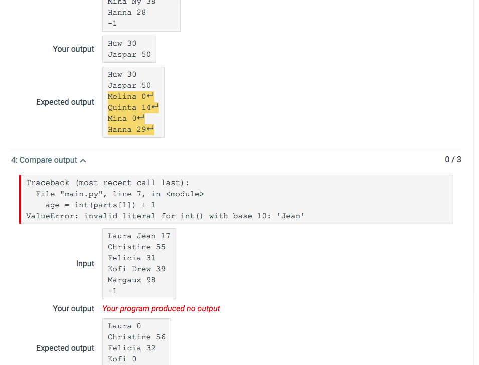Click "Jaspar 50" in the Expected output box
The image size is (479, 365).
[129, 85]
